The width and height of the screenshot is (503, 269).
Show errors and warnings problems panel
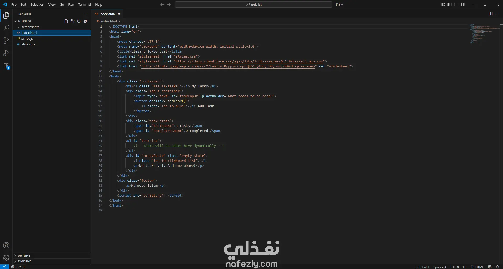18,267
